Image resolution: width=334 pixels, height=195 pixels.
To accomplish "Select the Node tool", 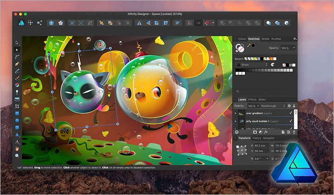I will (17, 50).
